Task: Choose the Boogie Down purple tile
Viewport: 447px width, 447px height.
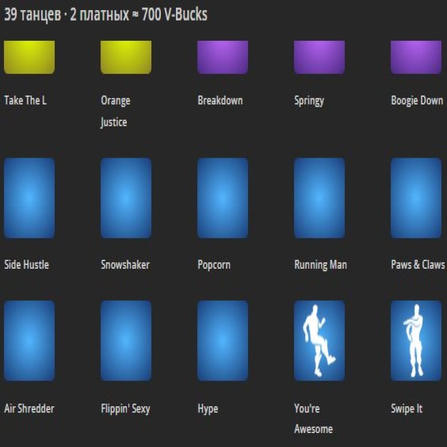Action: (416, 57)
